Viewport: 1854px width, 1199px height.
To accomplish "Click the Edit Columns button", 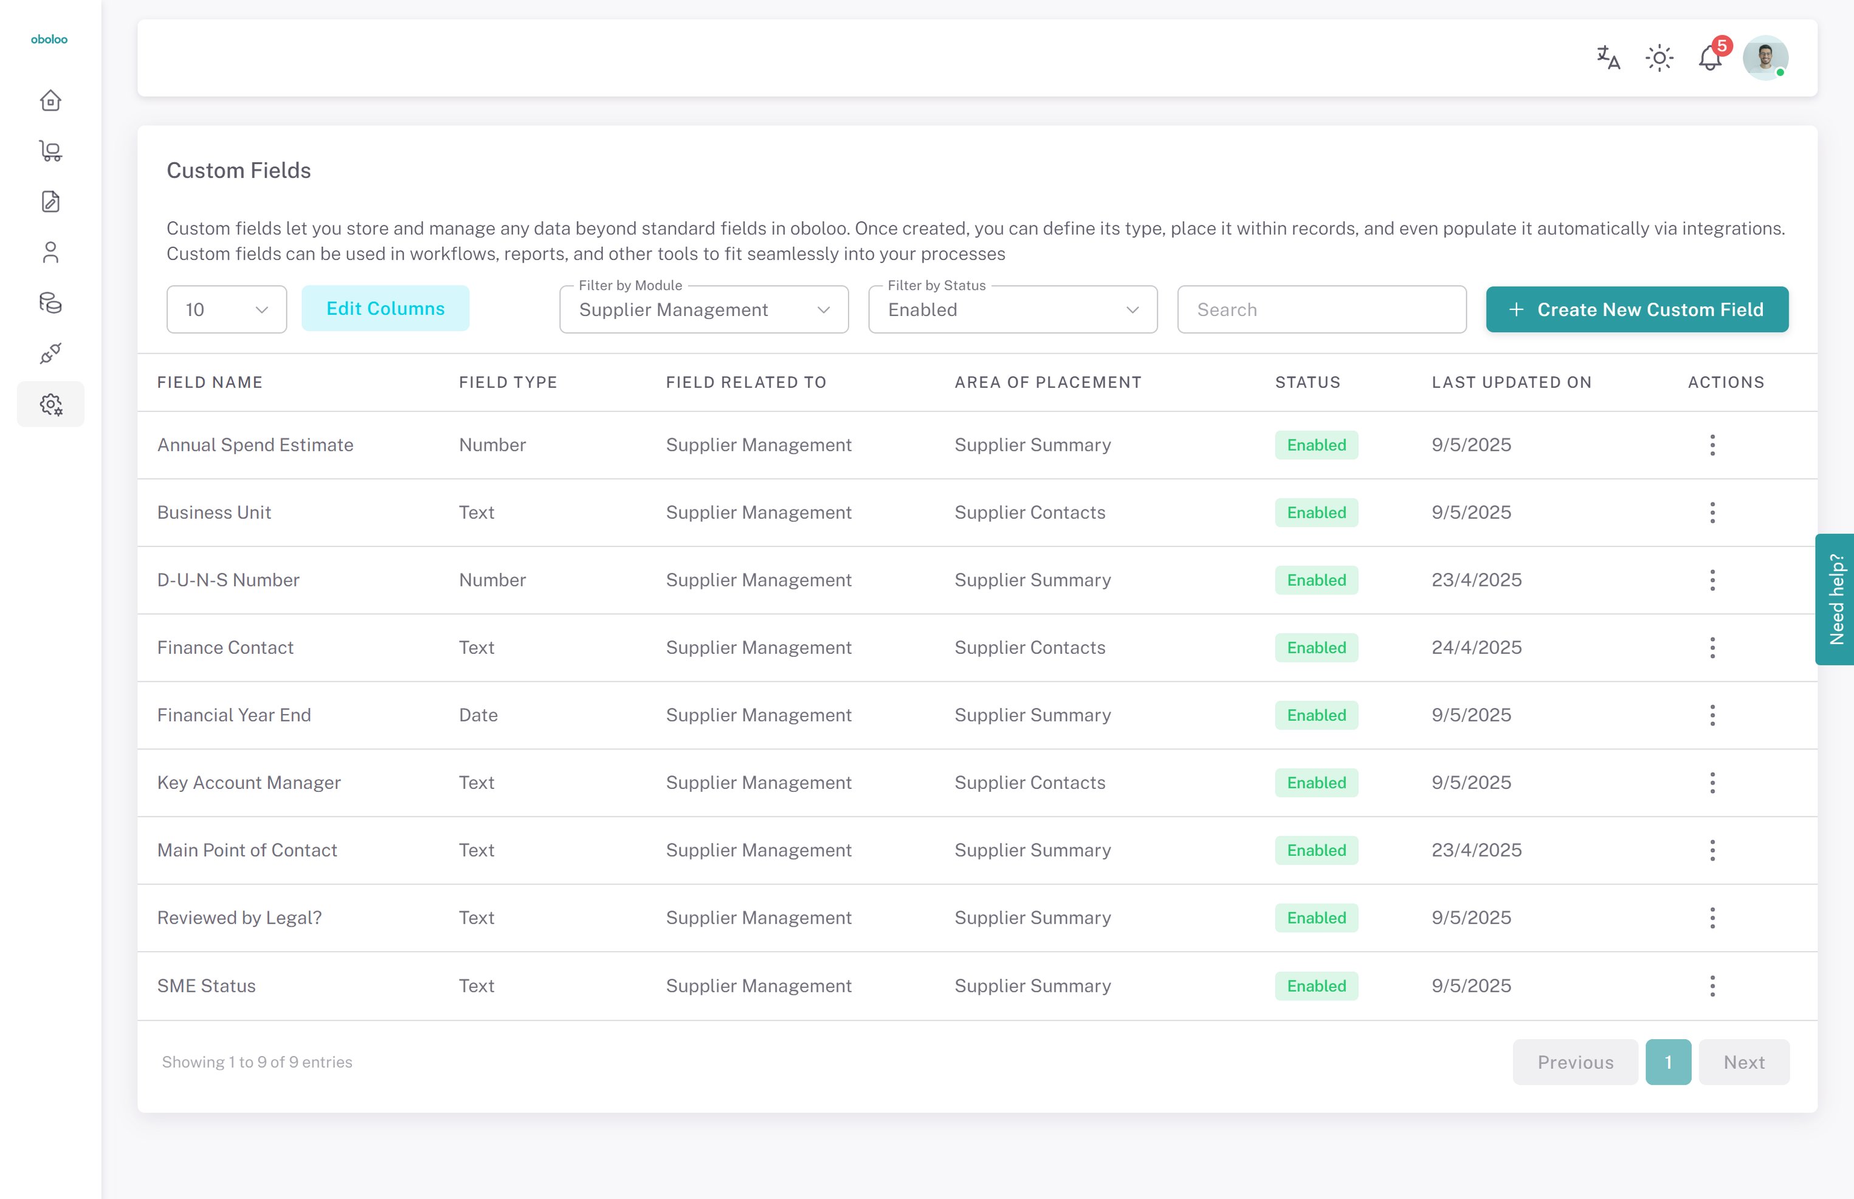I will (385, 308).
